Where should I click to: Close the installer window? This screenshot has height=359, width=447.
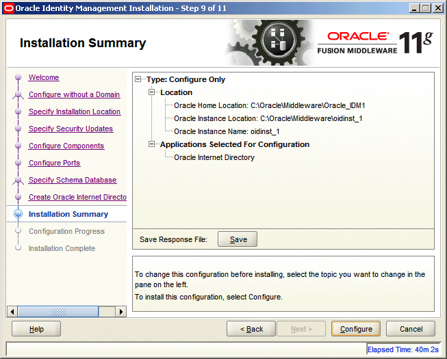(438, 8)
